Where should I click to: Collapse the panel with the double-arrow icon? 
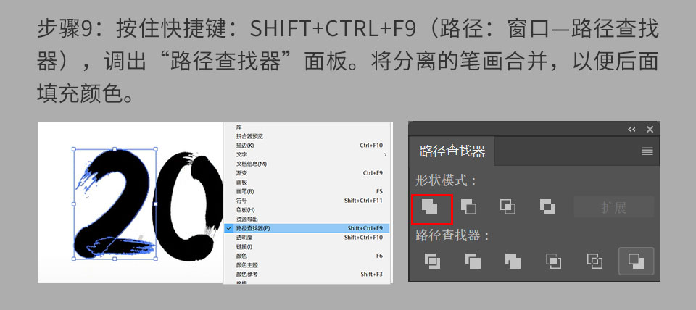pos(631,130)
